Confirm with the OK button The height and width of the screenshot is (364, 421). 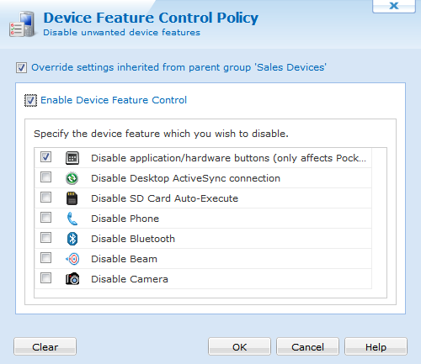point(239,346)
